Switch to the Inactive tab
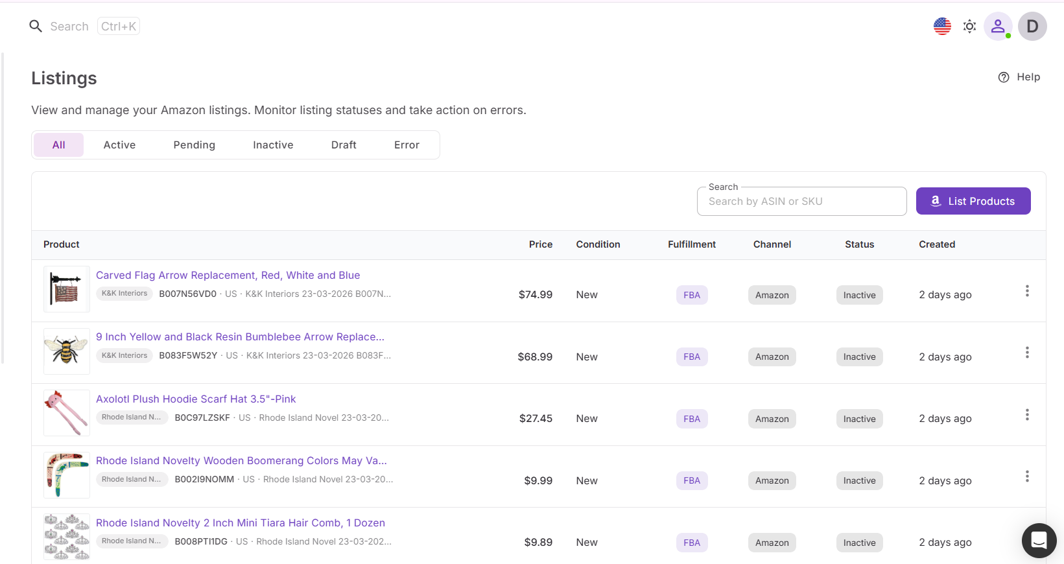Viewport: 1064px width, 564px height. point(273,145)
